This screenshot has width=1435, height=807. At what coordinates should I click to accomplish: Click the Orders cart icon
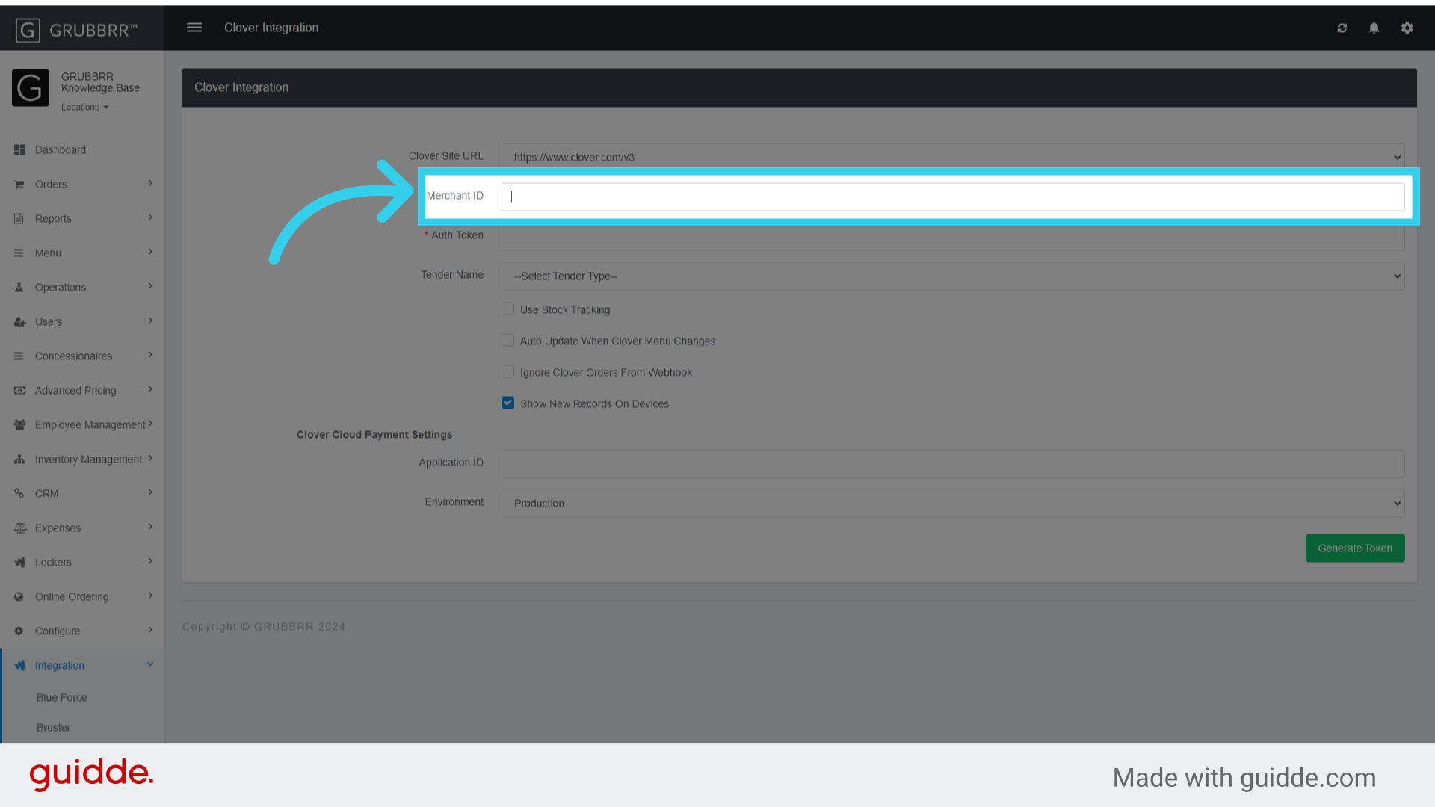tap(19, 185)
